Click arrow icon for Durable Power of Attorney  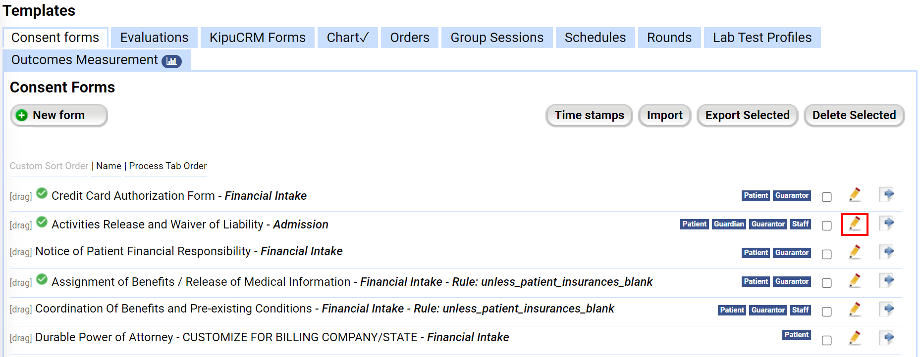click(x=887, y=338)
